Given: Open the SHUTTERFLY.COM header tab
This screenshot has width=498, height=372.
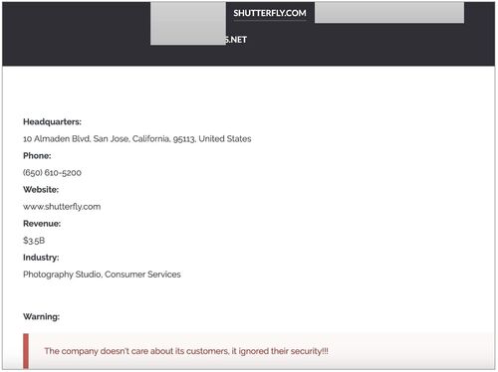Looking at the screenshot, I should click(x=270, y=13).
